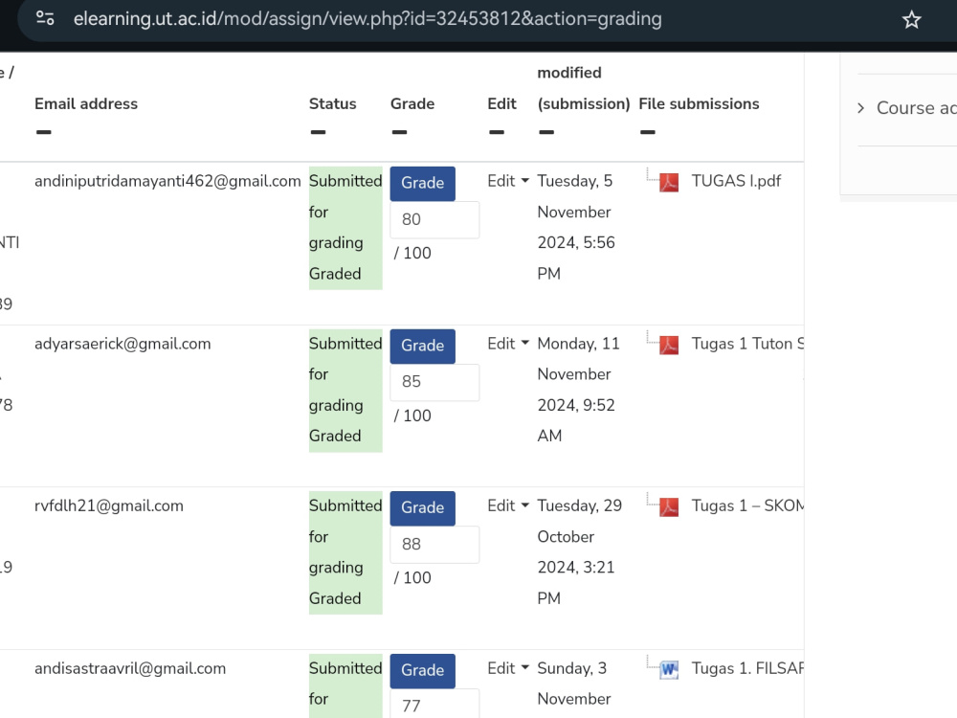
Task: Collapse the Status column
Action: (x=318, y=132)
